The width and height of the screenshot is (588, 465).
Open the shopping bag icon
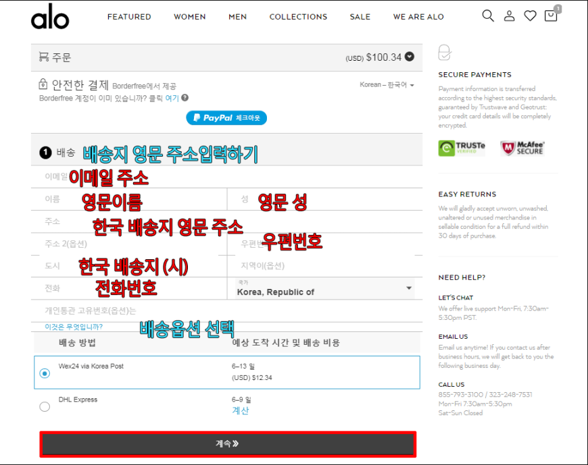[551, 15]
